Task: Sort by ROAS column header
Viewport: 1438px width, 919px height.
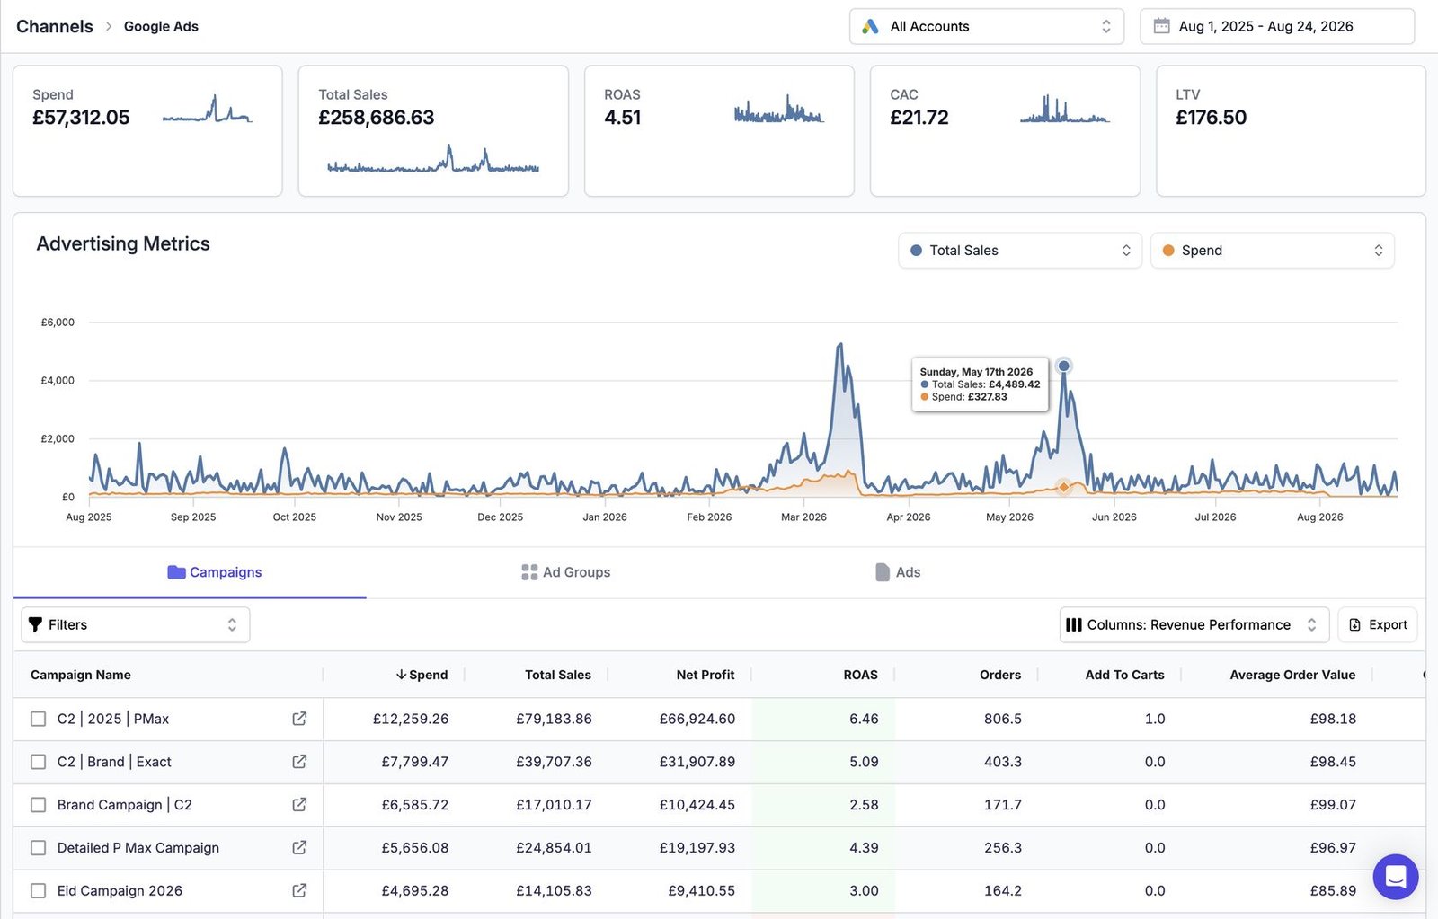Action: point(860,675)
